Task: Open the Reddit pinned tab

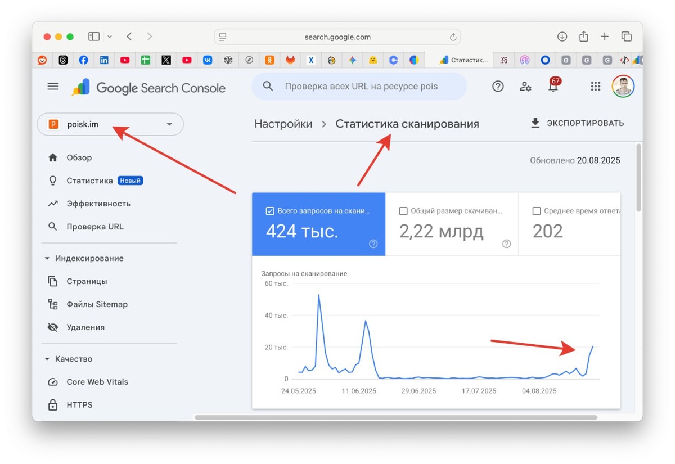Action: [x=42, y=60]
